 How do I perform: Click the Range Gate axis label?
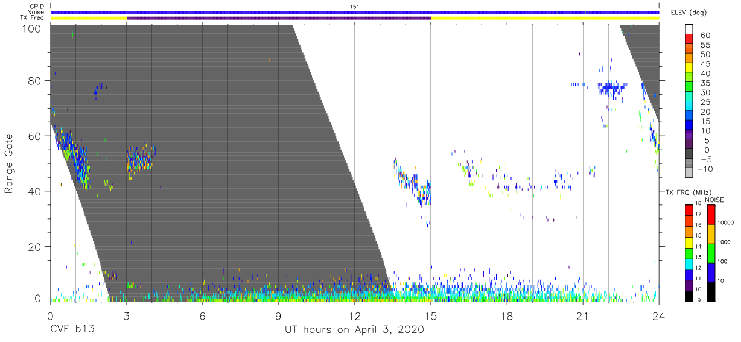coord(9,164)
